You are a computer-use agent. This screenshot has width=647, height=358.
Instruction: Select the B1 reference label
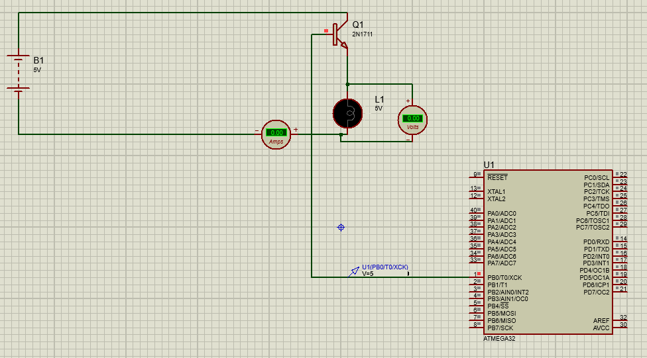pos(38,60)
